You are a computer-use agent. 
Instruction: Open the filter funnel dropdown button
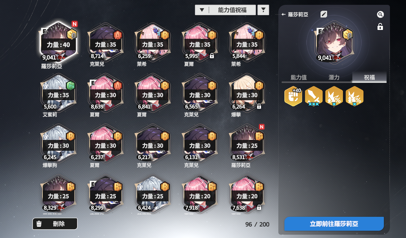pyautogui.click(x=263, y=10)
